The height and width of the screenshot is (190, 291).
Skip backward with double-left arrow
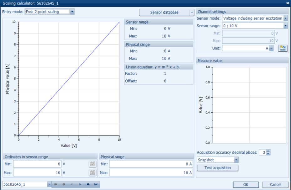64,184
